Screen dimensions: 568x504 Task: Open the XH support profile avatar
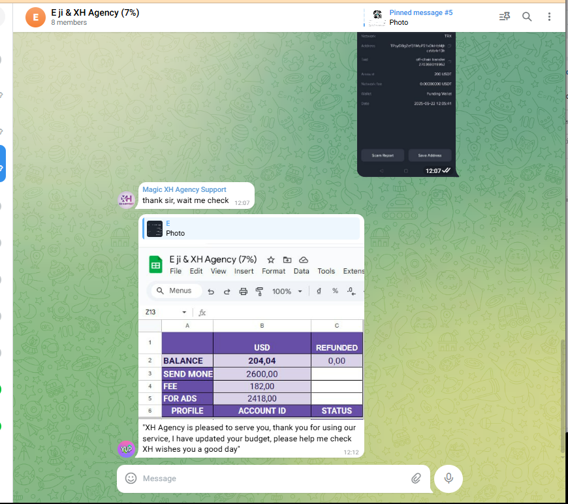tap(126, 200)
